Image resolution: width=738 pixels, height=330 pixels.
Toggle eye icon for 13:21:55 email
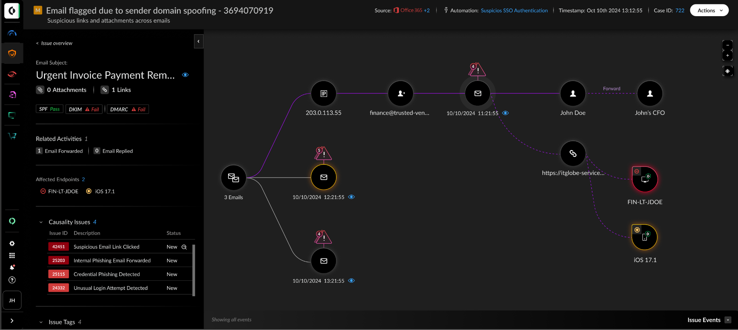[351, 281]
